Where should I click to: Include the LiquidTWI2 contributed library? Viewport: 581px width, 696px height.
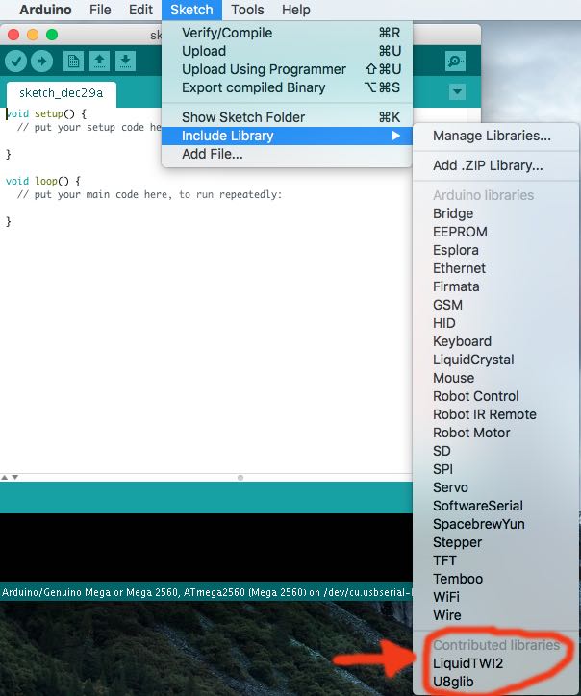(x=467, y=663)
